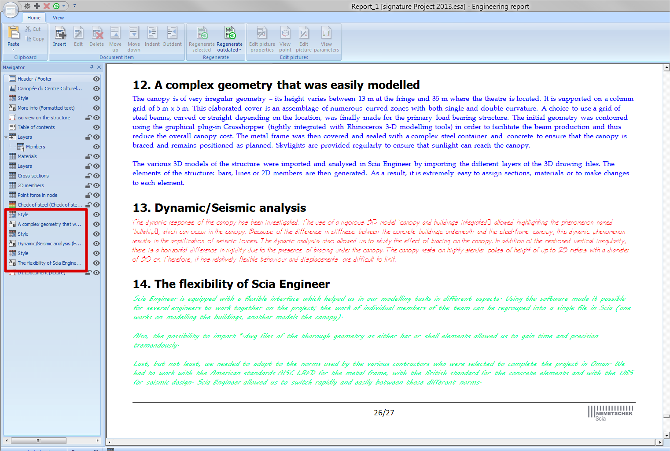Switch to the Home ribbon tab

click(34, 18)
